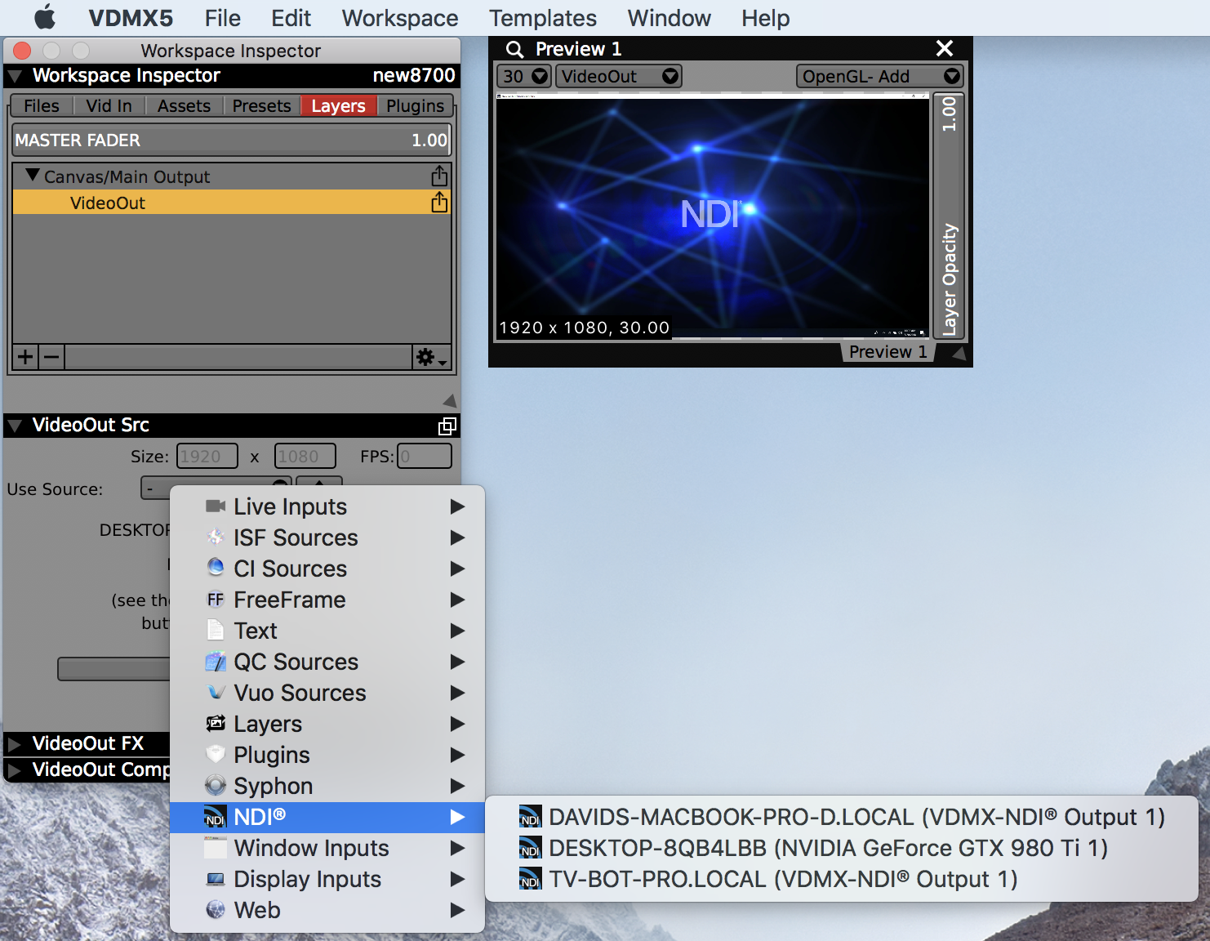1210x941 pixels.
Task: Open the 30 fps dropdown in Preview
Action: coord(524,76)
